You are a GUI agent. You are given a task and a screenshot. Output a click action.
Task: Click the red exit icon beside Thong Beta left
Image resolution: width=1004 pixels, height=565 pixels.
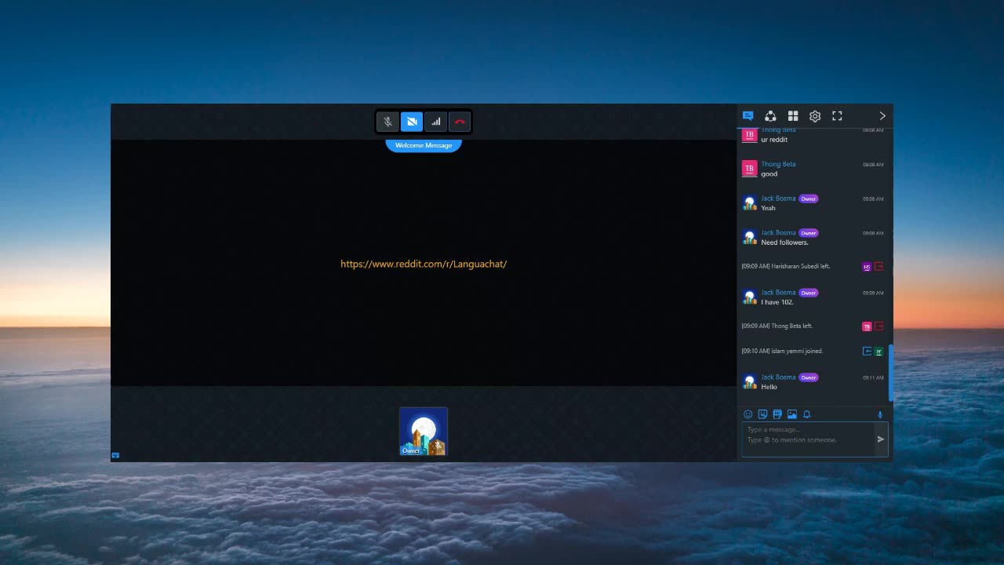tap(879, 326)
